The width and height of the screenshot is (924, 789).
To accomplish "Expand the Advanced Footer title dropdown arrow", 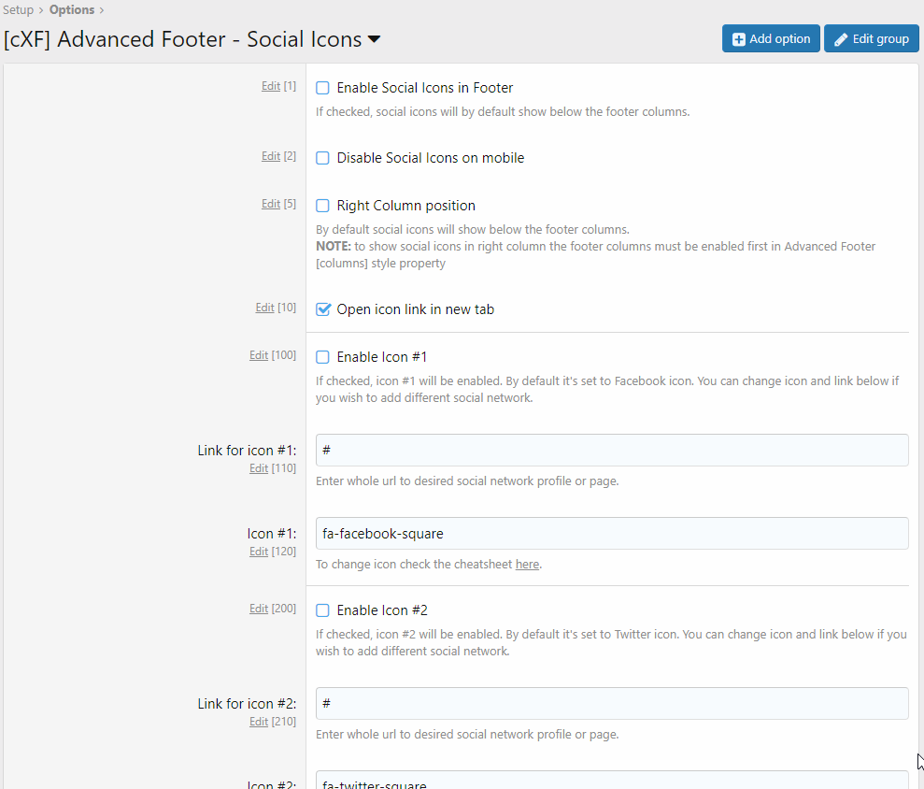I will click(374, 39).
